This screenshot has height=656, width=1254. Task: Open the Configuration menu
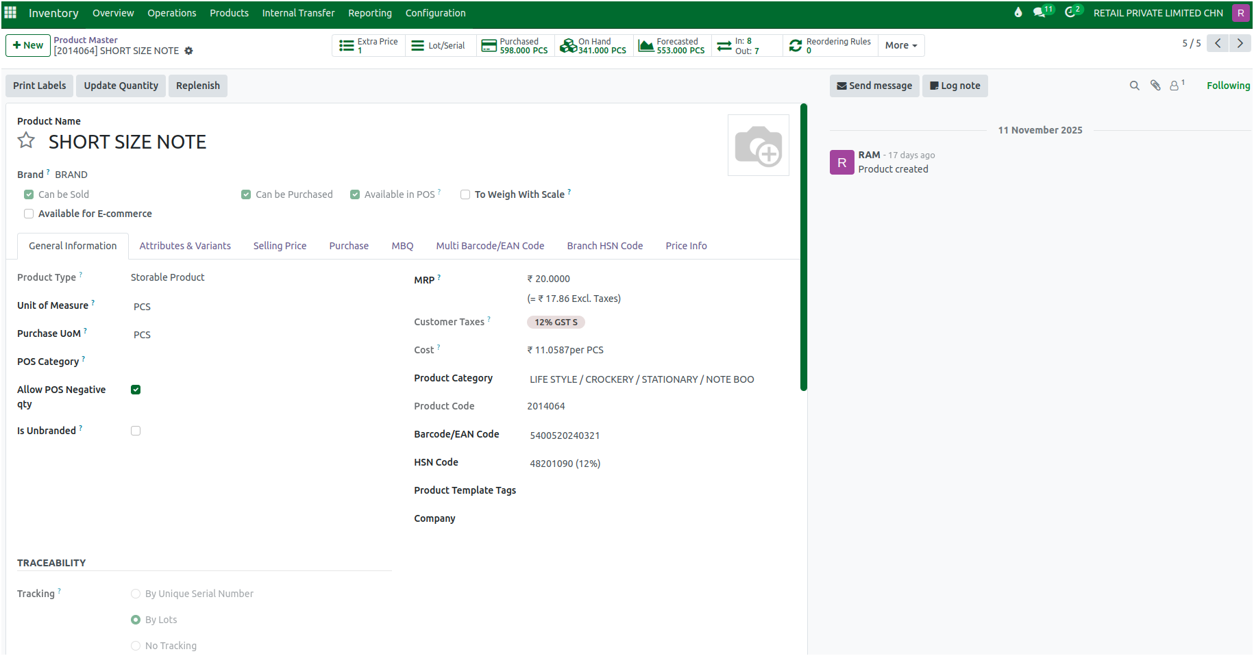pos(435,12)
